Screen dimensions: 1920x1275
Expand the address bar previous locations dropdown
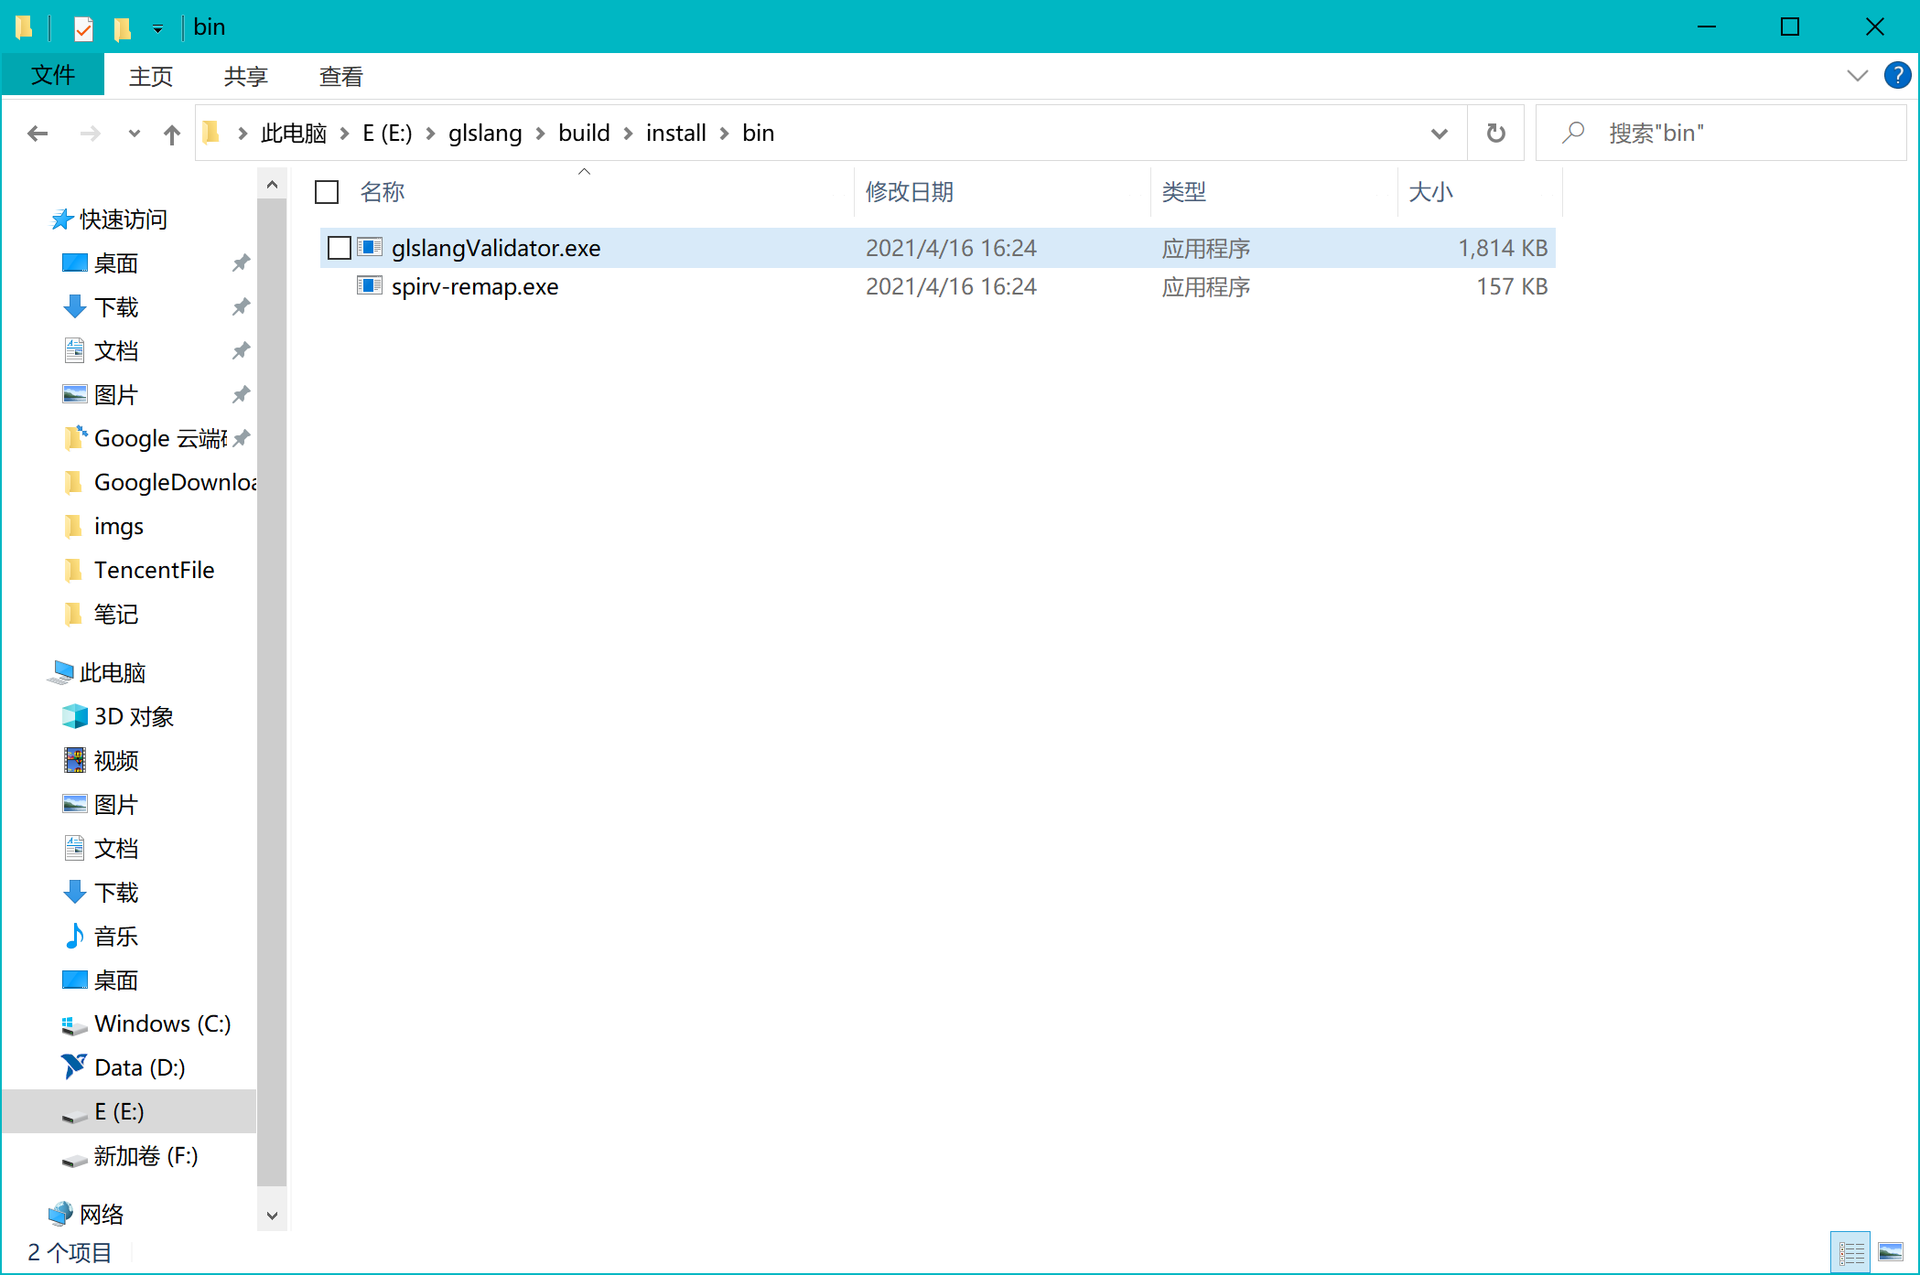coord(1440,133)
